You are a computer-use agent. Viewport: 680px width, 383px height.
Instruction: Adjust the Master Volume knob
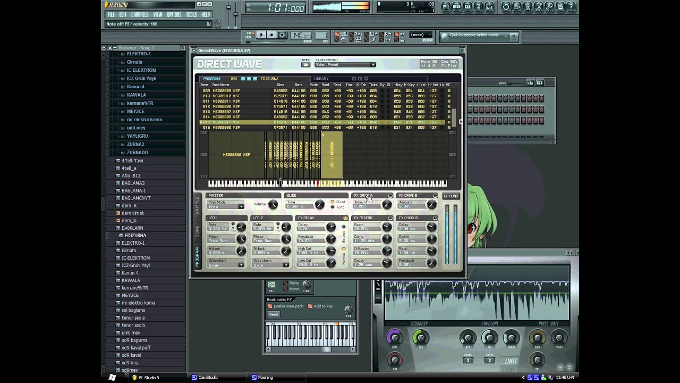pyautogui.click(x=273, y=204)
